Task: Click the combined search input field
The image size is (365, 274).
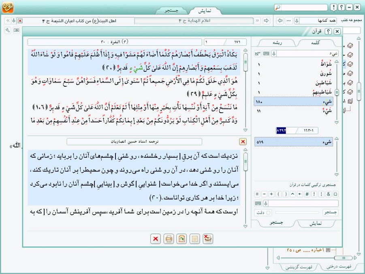Action: (303, 203)
